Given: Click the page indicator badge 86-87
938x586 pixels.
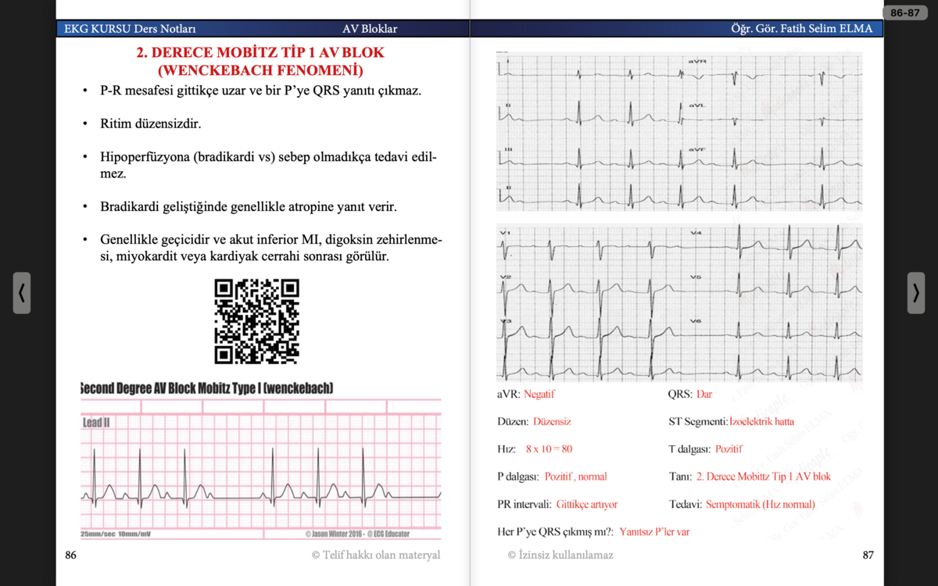Looking at the screenshot, I should tap(905, 13).
